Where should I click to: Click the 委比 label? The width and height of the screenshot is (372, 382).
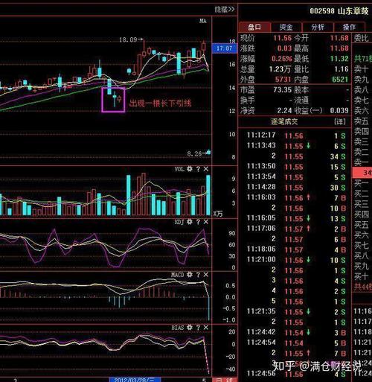click(362, 38)
